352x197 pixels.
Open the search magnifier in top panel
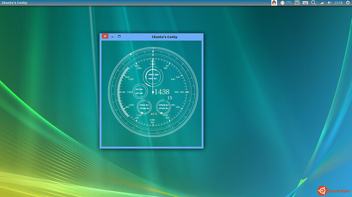tap(314, 3)
